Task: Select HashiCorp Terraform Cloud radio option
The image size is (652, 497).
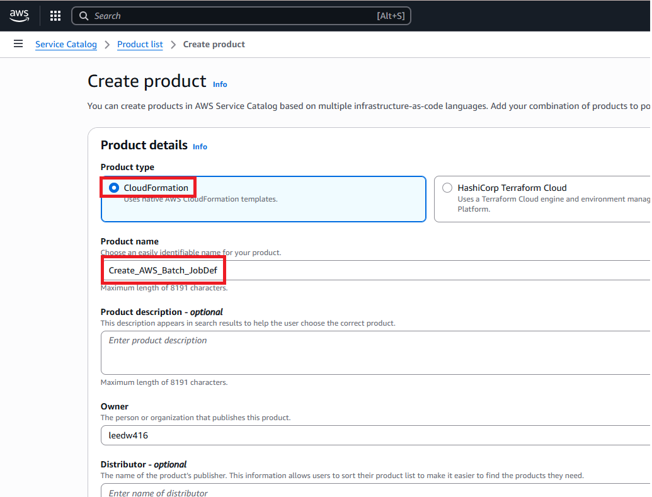Action: pos(447,188)
